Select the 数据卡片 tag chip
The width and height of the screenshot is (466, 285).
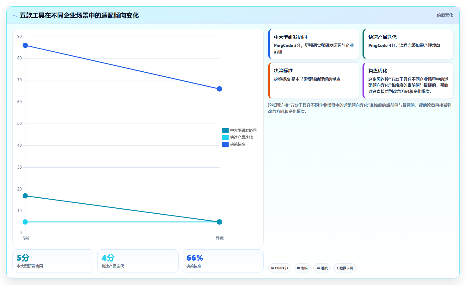(345, 268)
